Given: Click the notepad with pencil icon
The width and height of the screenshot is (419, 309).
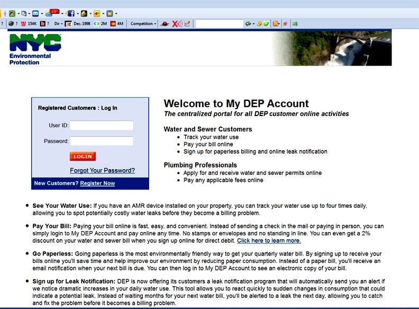Looking at the screenshot, I should pyautogui.click(x=187, y=23).
